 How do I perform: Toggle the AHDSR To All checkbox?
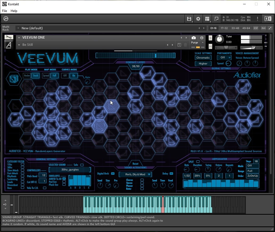tap(64, 179)
